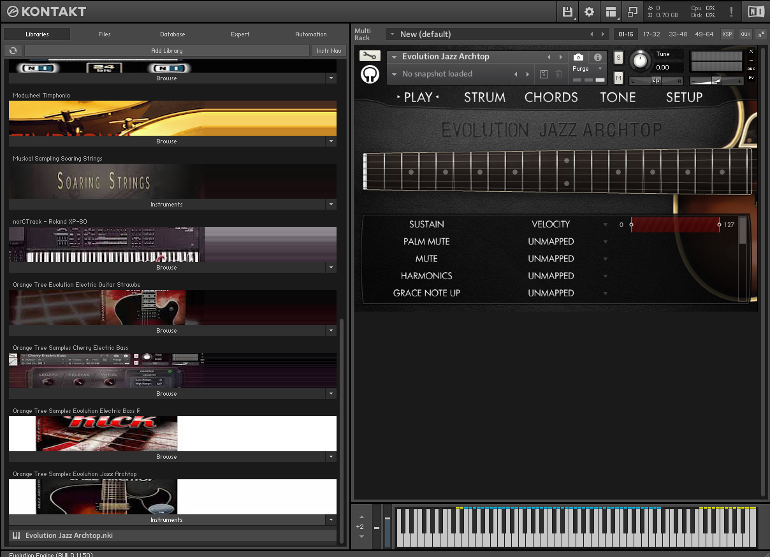Select MIDI page 33-48

[678, 34]
